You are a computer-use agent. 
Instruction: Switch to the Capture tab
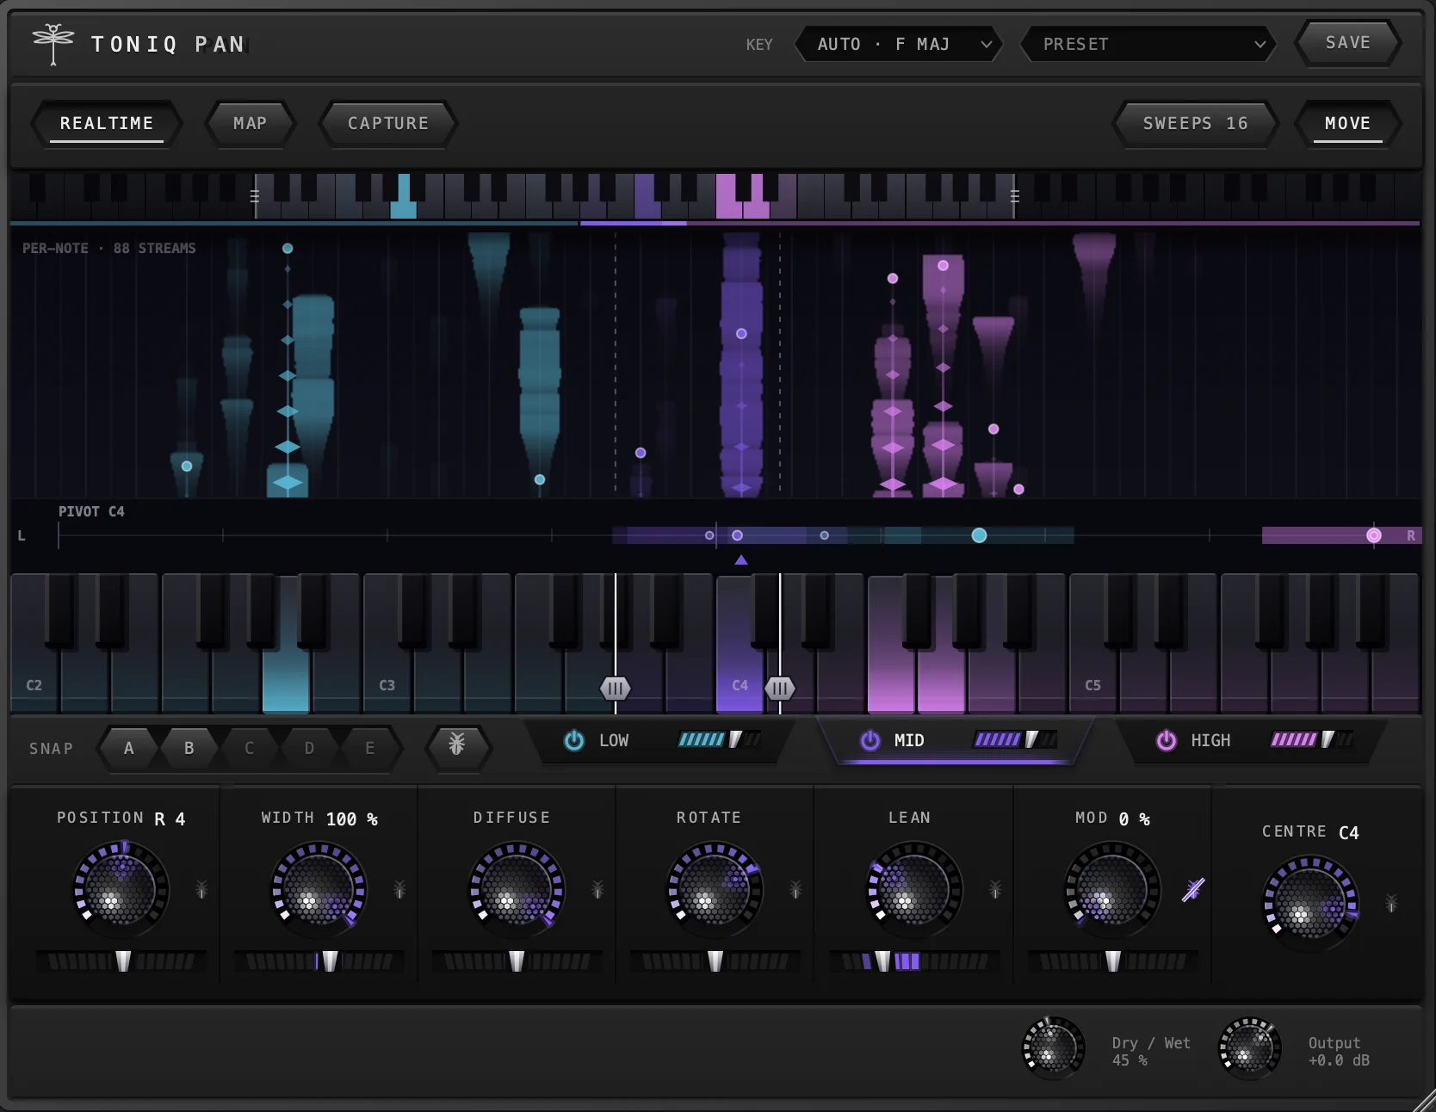click(x=388, y=124)
